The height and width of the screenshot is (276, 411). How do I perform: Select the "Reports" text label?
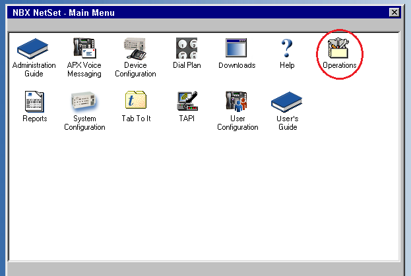[34, 119]
